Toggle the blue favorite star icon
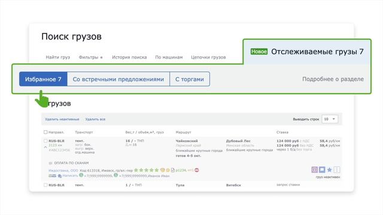The width and height of the screenshot is (383, 215). tap(329, 170)
